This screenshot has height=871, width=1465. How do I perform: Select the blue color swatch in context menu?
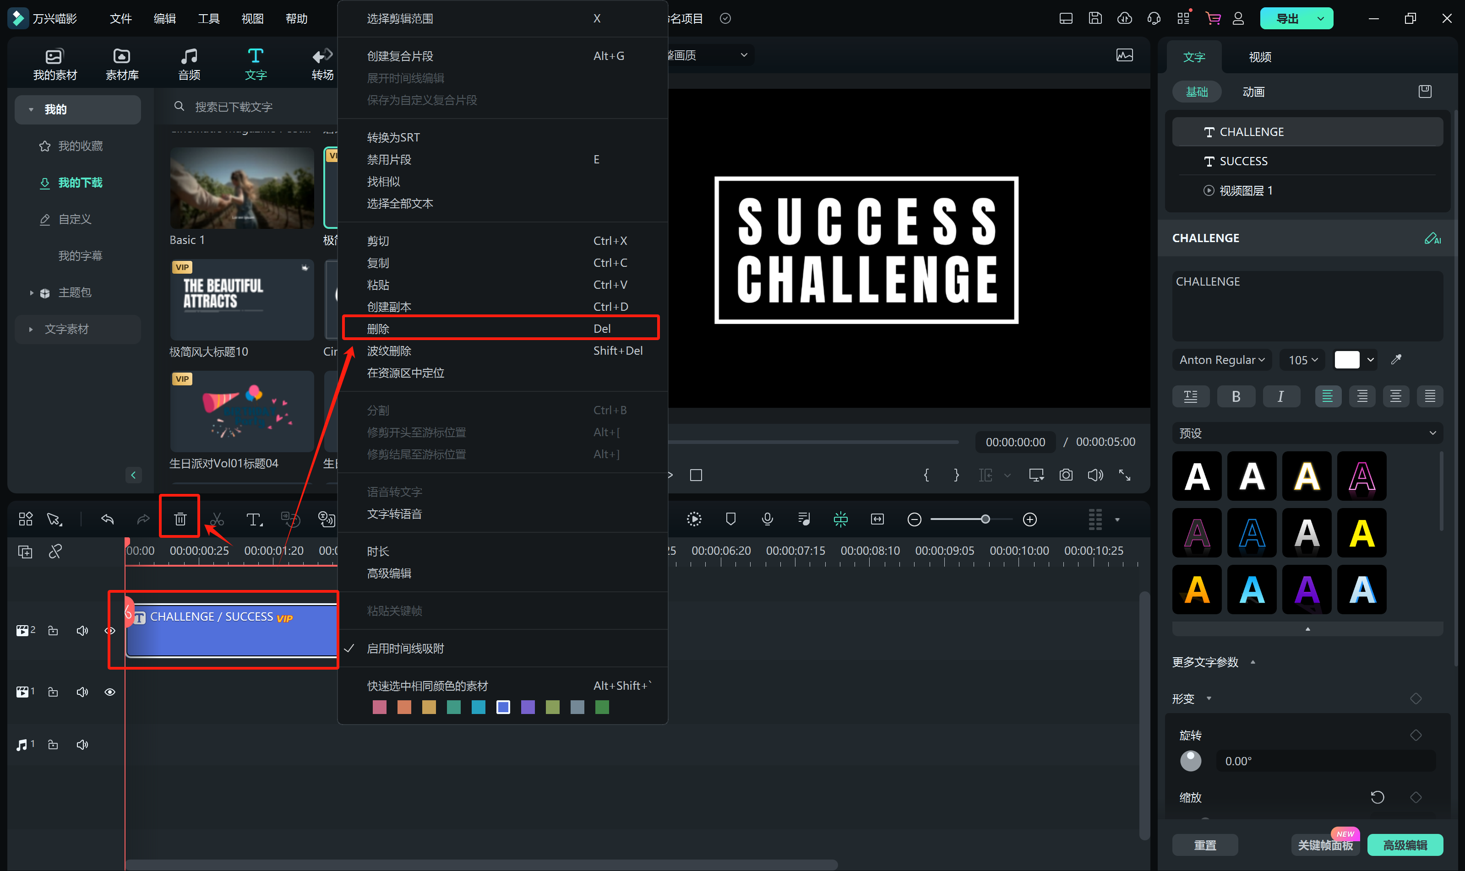pyautogui.click(x=503, y=707)
